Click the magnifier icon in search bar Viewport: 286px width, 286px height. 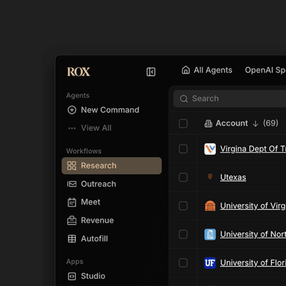click(184, 99)
